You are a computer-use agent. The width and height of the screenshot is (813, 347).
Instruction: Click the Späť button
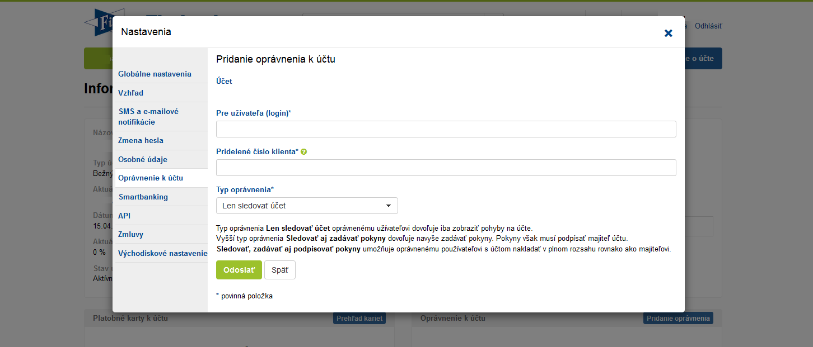coord(279,270)
